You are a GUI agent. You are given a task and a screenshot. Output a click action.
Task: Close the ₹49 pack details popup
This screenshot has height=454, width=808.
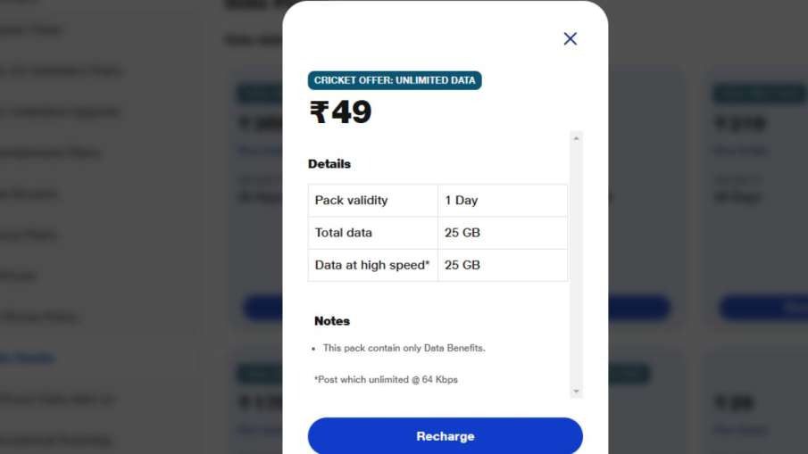point(570,38)
